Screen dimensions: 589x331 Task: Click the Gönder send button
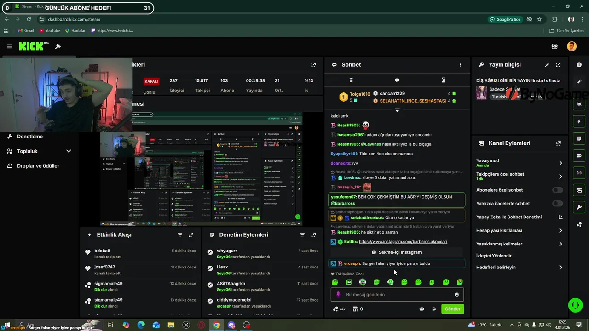pyautogui.click(x=452, y=309)
